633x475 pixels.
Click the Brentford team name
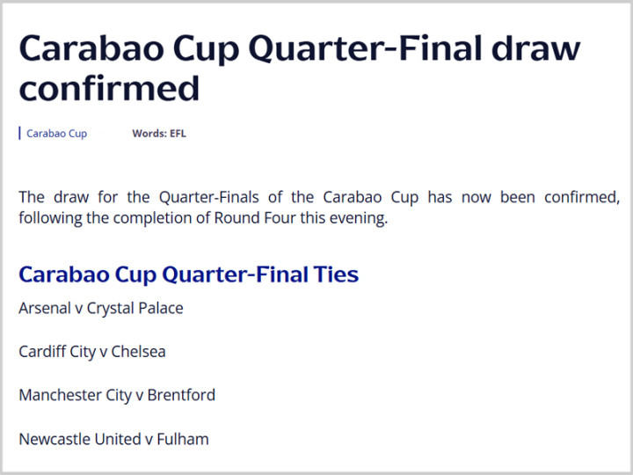[181, 395]
